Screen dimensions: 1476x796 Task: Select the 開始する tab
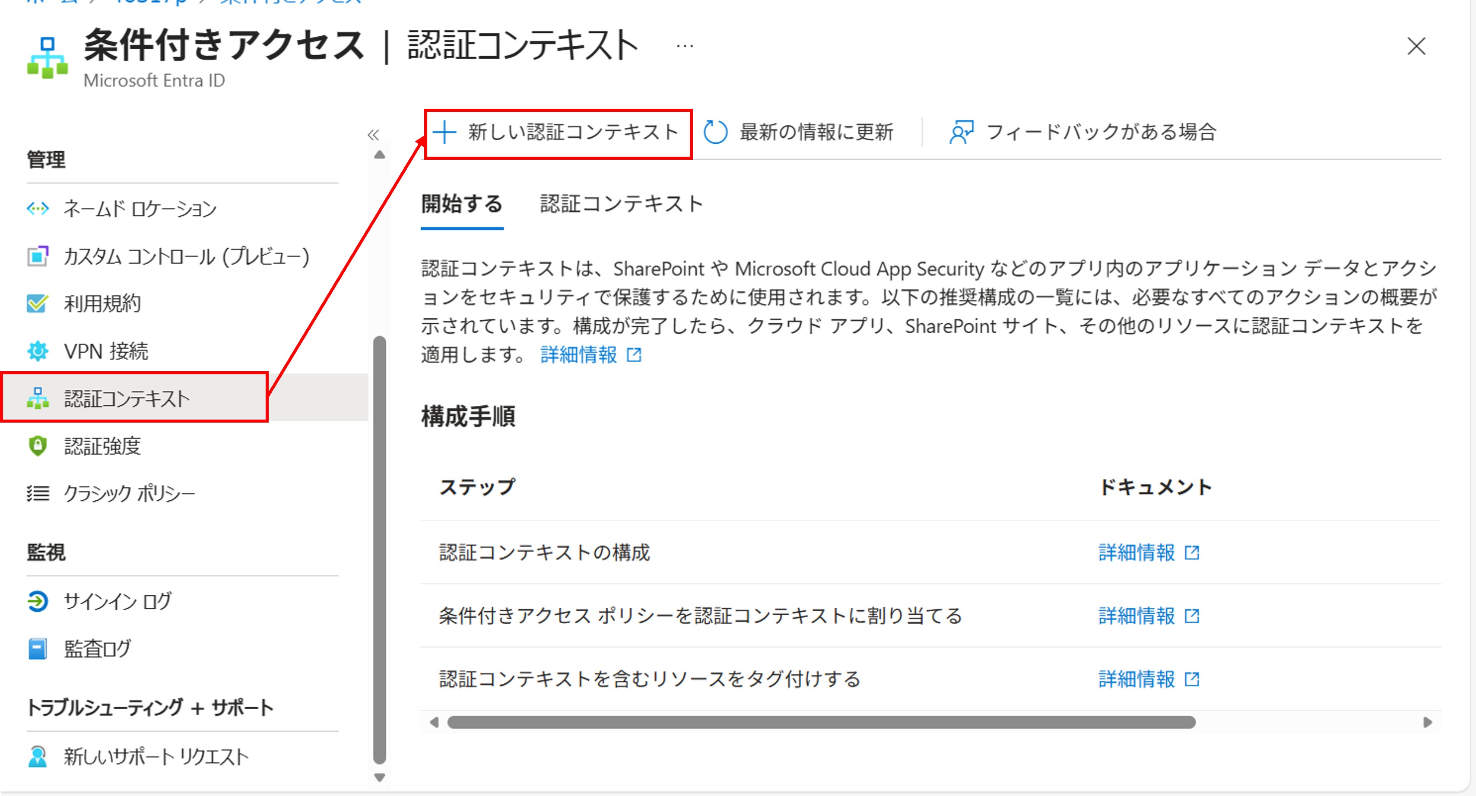(x=462, y=204)
